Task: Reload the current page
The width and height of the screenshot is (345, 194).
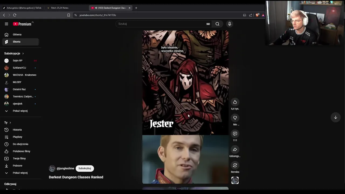Action: click(15, 15)
